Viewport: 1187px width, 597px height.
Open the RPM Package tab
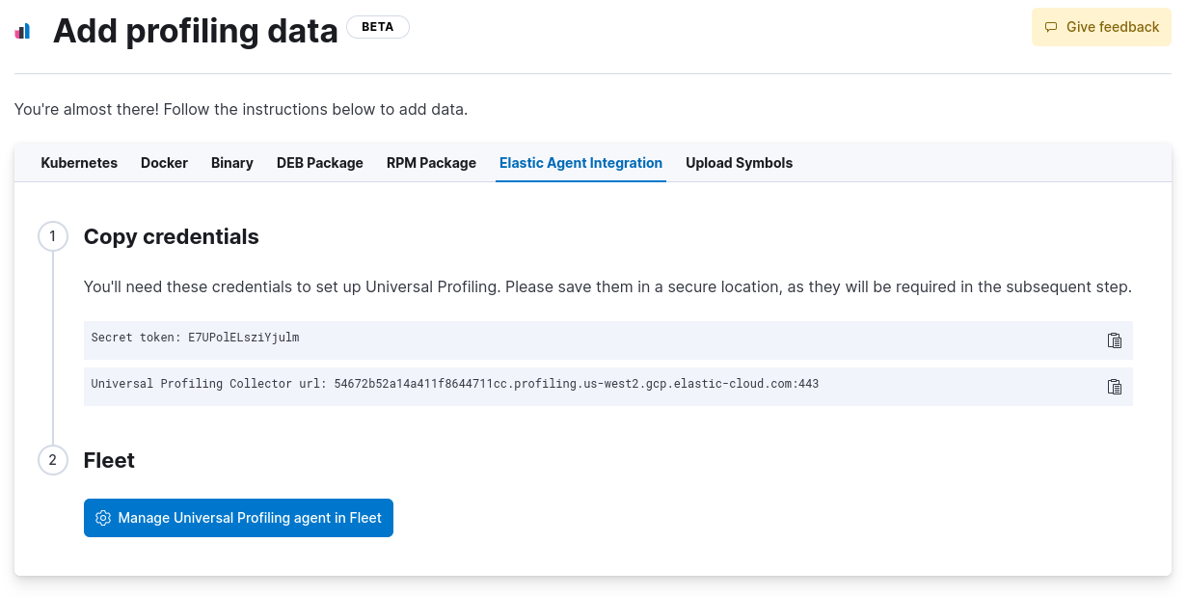click(431, 163)
